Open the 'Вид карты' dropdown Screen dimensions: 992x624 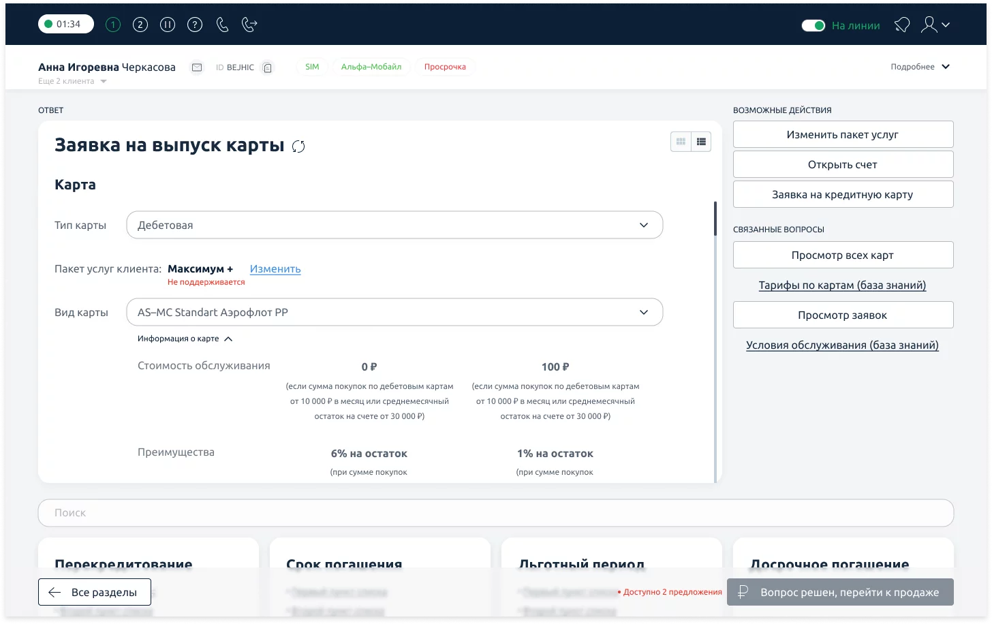(394, 312)
